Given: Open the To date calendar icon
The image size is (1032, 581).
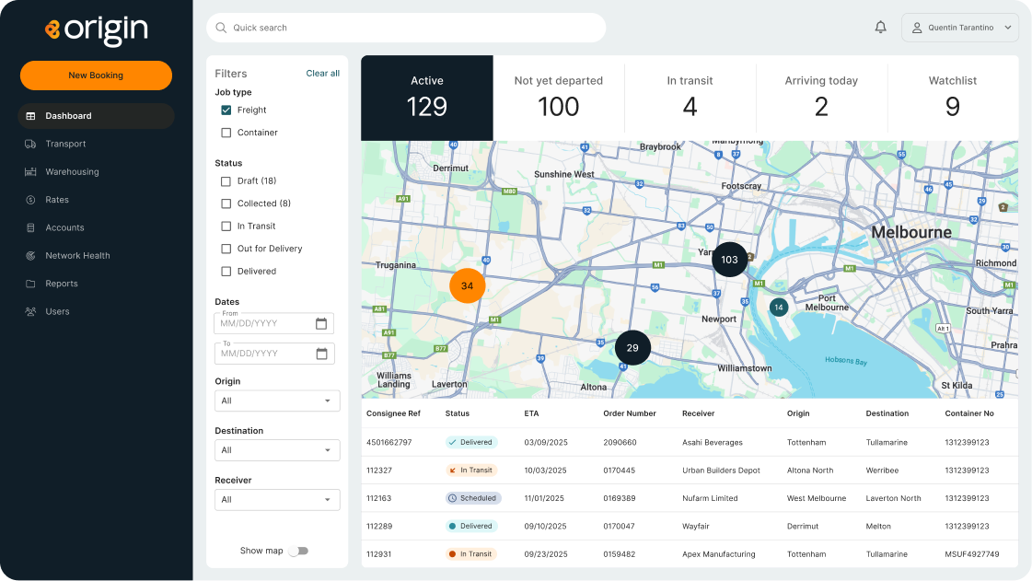Looking at the screenshot, I should click(x=321, y=354).
